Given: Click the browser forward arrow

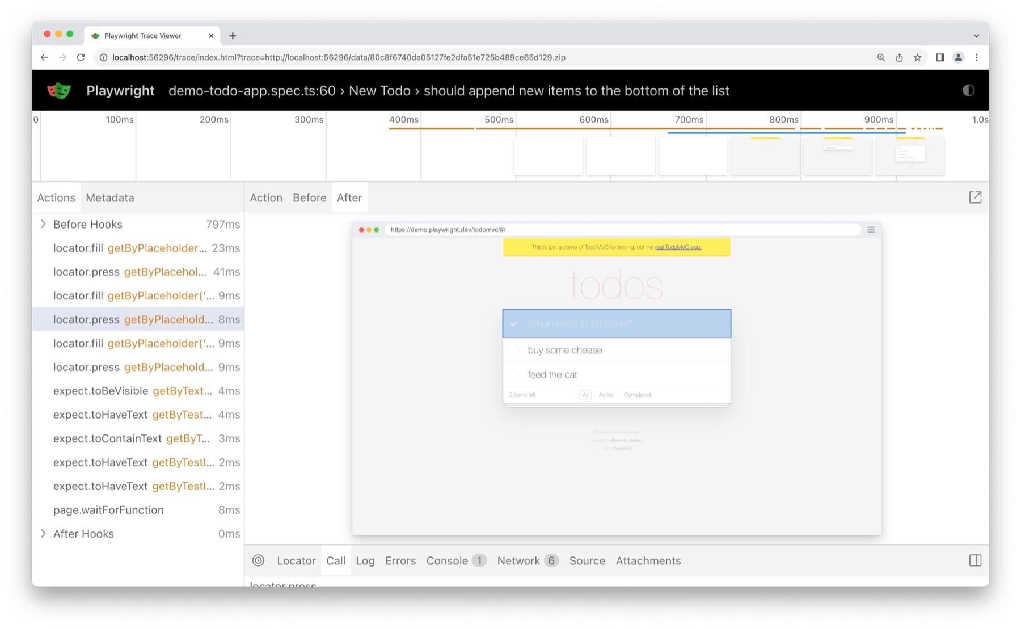Looking at the screenshot, I should (x=62, y=57).
